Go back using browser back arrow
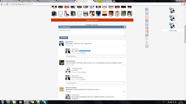 [x=2, y=4]
